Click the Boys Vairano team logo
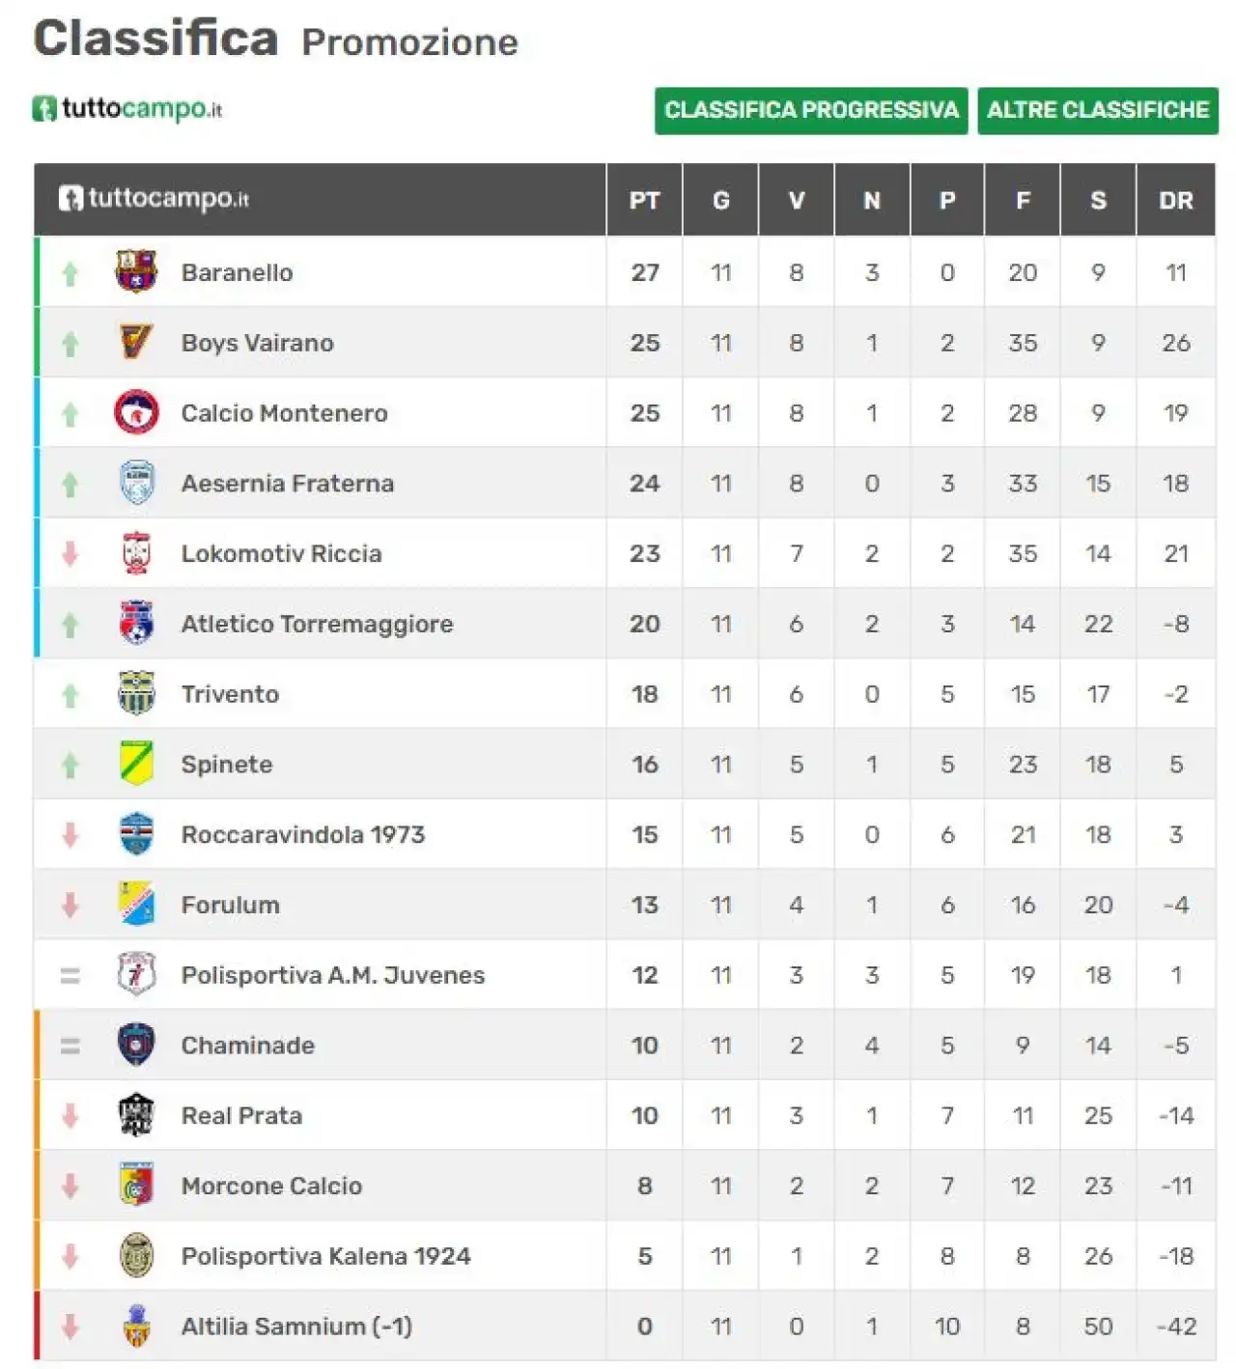Viewport: 1236px width, 1369px height. (136, 343)
